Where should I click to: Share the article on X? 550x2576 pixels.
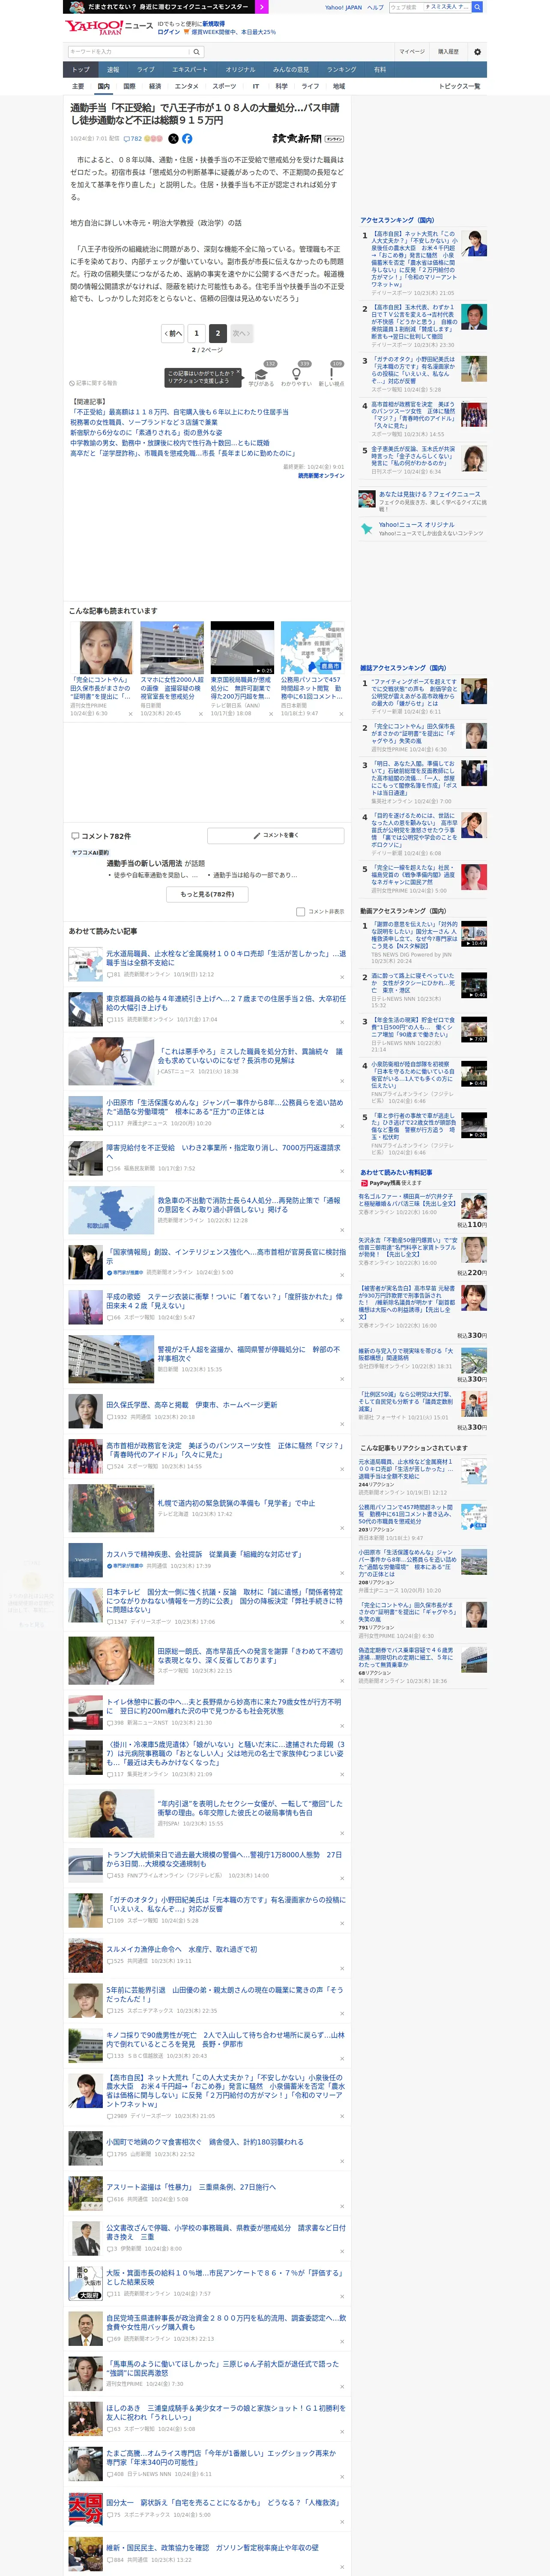click(173, 139)
